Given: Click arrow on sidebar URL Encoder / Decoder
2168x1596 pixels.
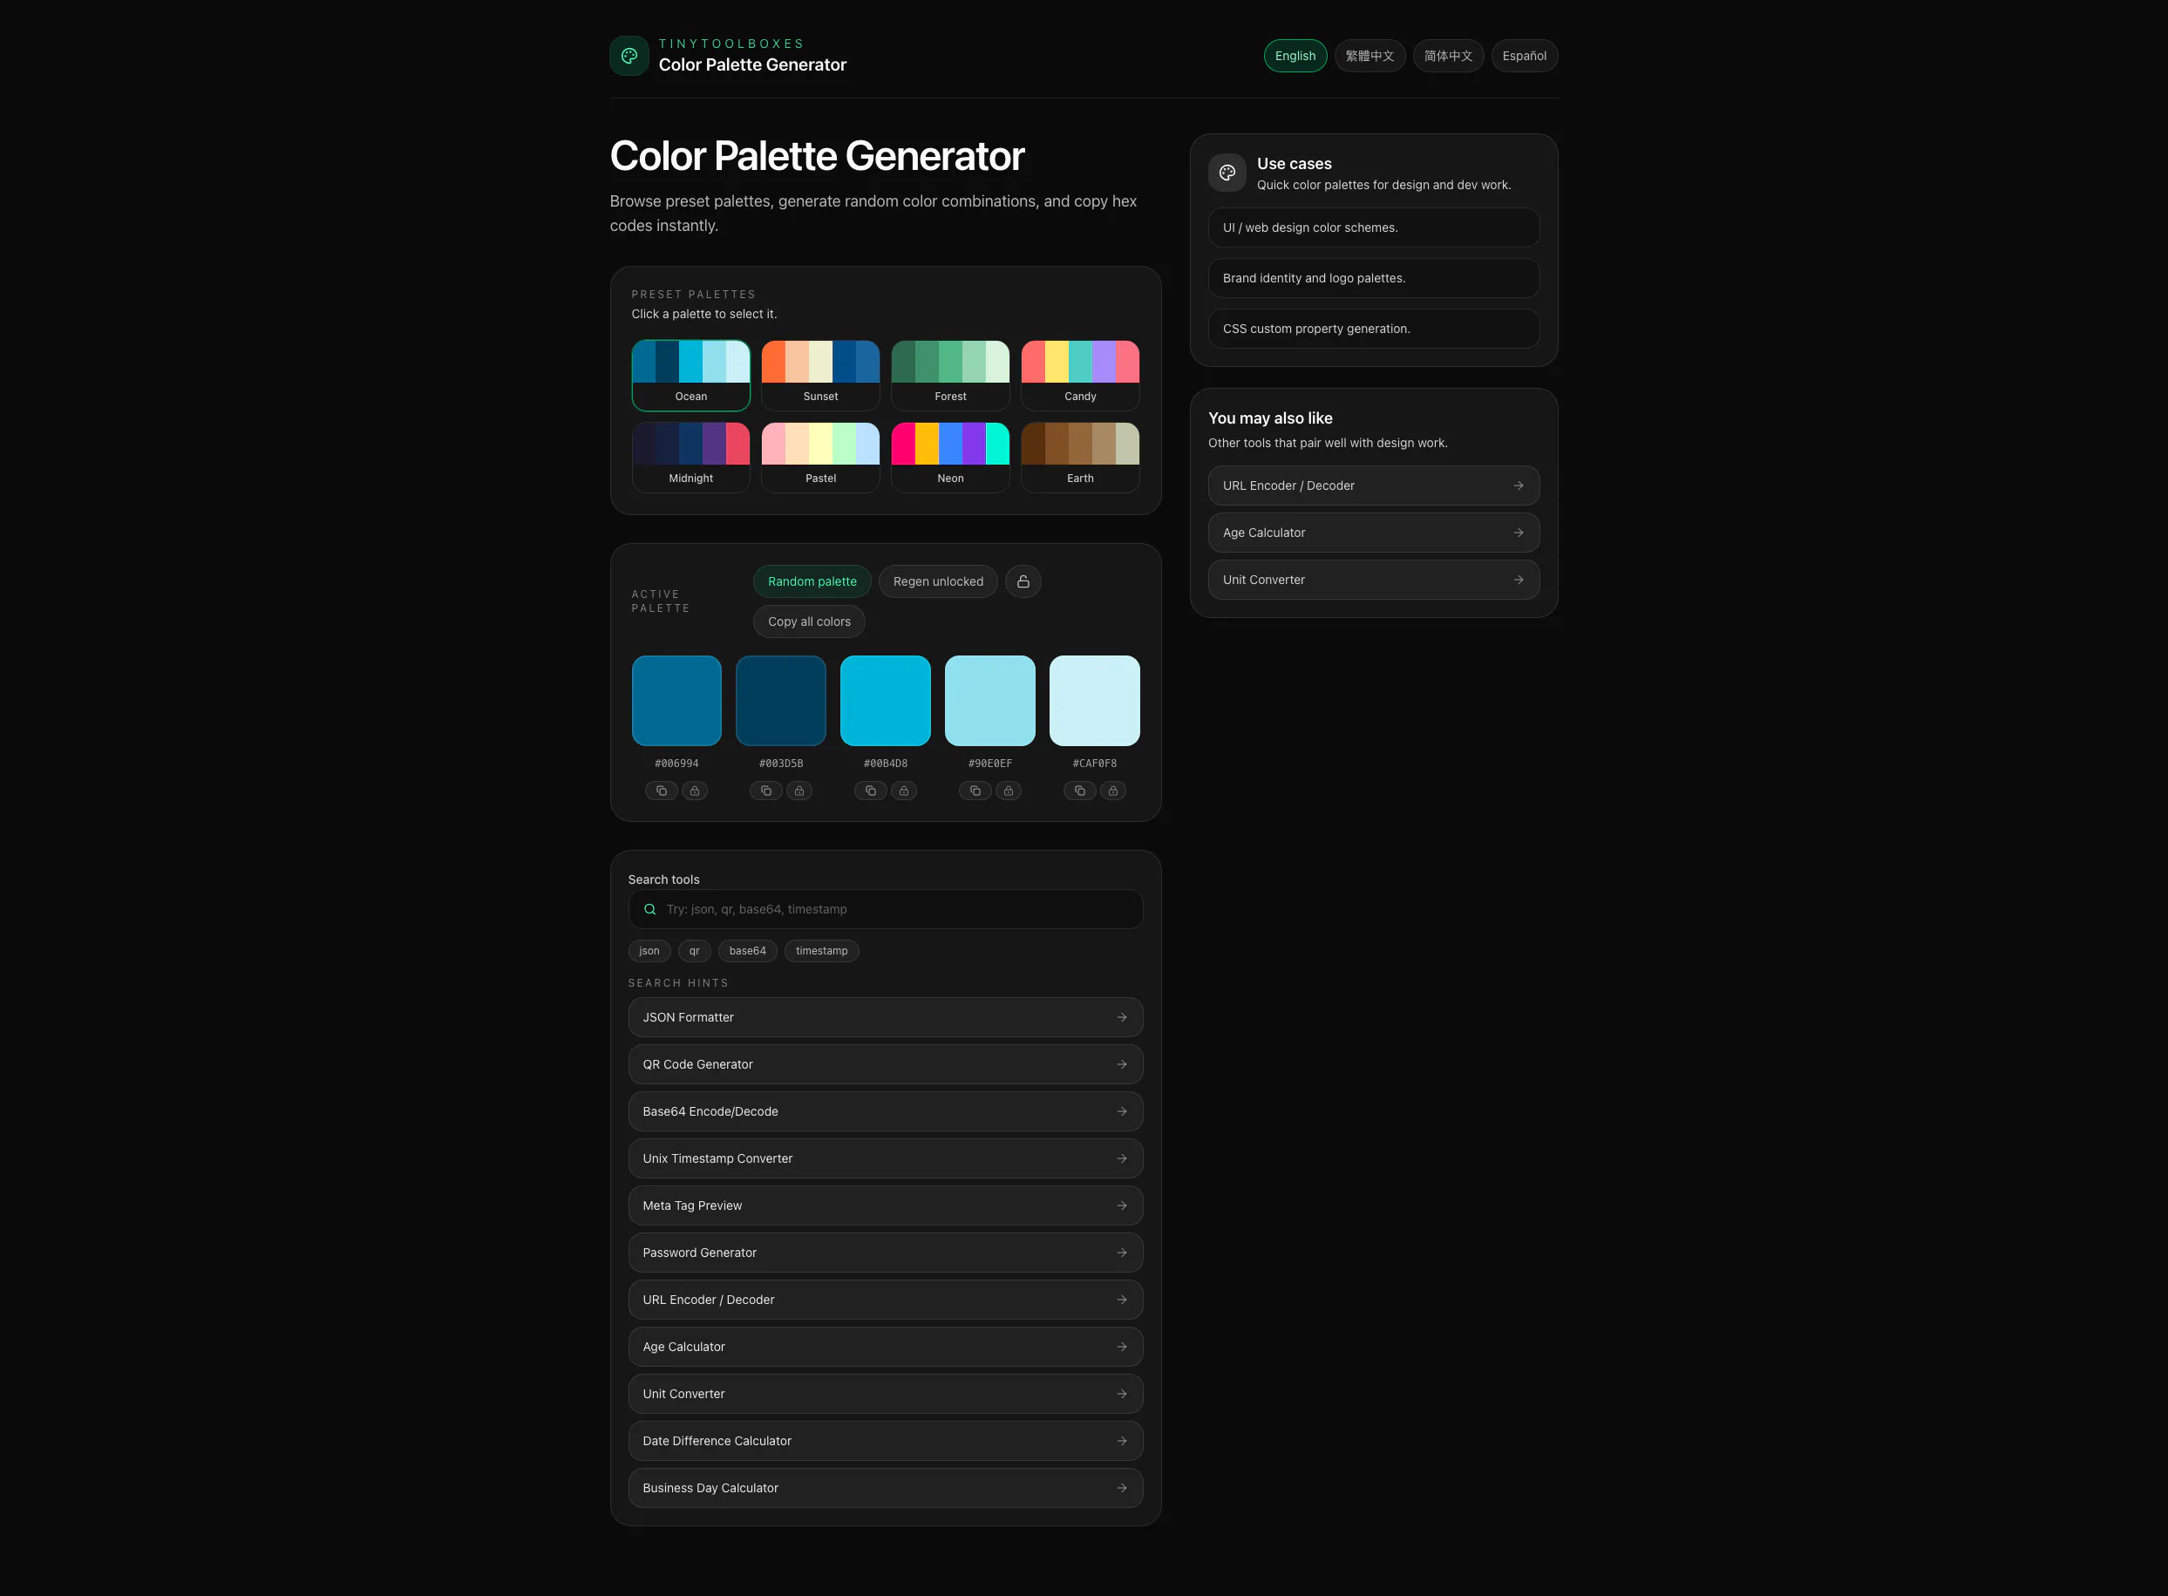Looking at the screenshot, I should pos(1519,486).
